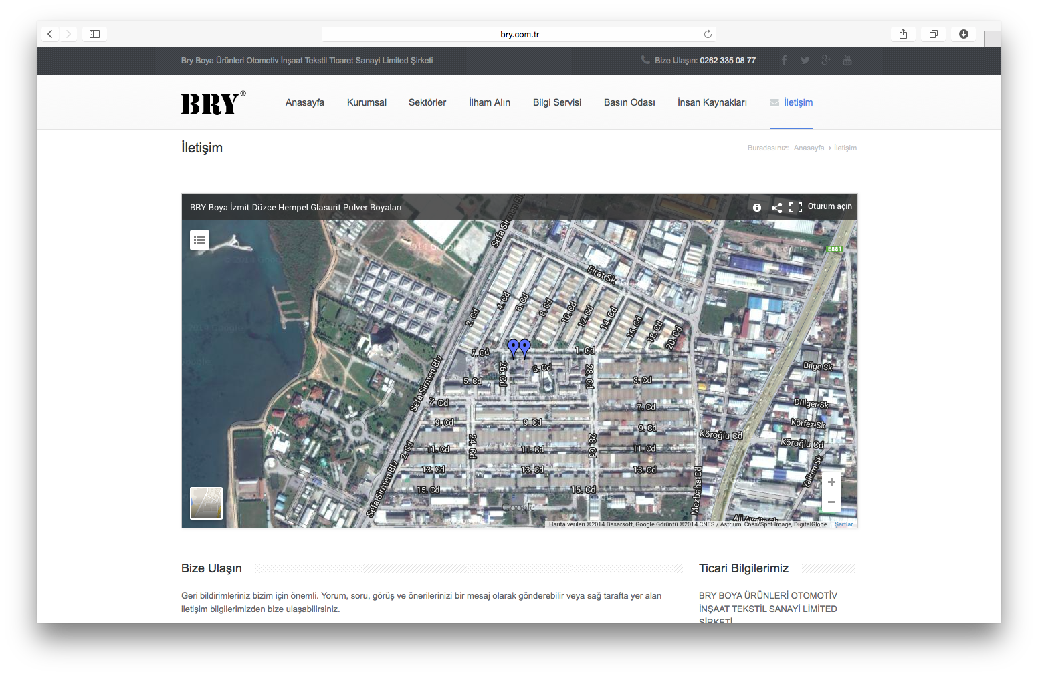This screenshot has height=676, width=1038.
Task: Share the map via share icon
Action: 776,208
